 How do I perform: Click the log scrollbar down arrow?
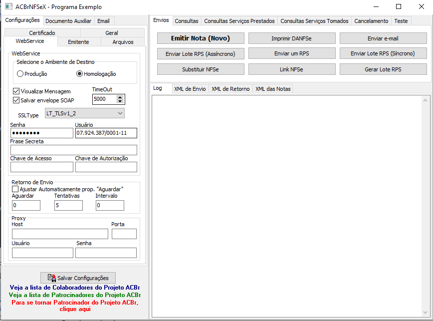tap(425, 313)
